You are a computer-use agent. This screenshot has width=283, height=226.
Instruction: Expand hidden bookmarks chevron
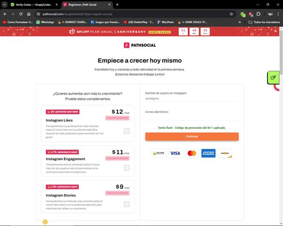coord(240,22)
